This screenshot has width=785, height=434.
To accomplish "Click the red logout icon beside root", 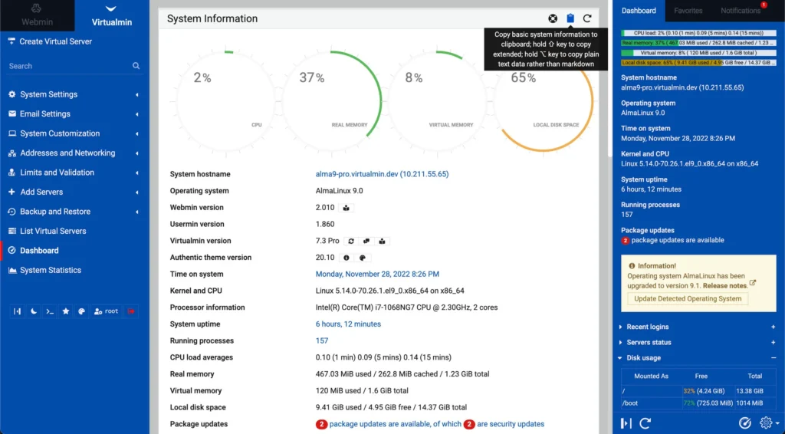I will pos(131,311).
